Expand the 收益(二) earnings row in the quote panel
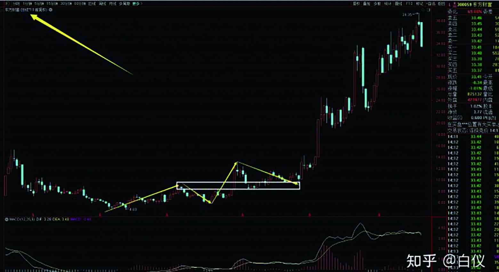Screen dimensions: 499x272 [x=453, y=117]
